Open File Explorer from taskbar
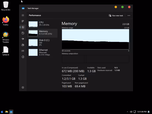The width and height of the screenshot is (152, 114). point(7,112)
